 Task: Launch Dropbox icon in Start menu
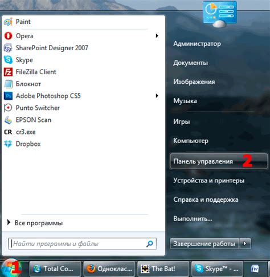point(8,144)
